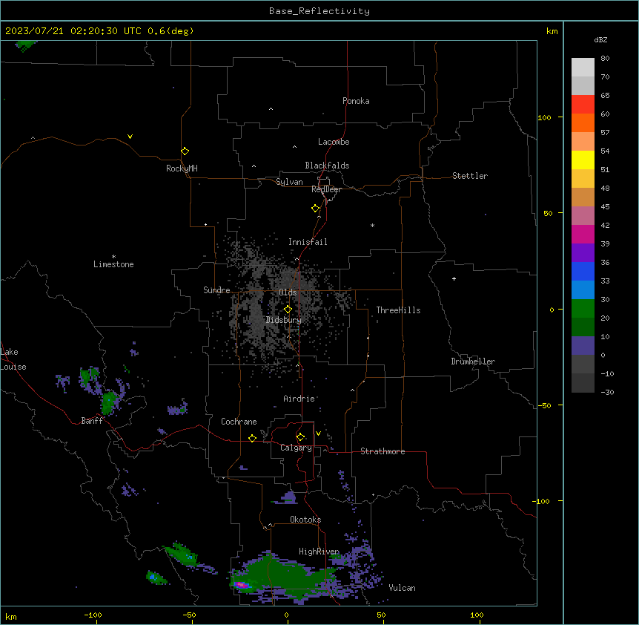This screenshot has width=639, height=625.
Task: Select the light gray 80-70 dBZ legend swatch
Action: pos(583,68)
